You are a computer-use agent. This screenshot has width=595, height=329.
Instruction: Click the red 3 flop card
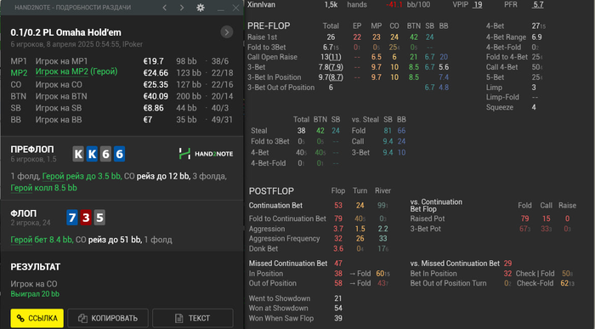86,218
